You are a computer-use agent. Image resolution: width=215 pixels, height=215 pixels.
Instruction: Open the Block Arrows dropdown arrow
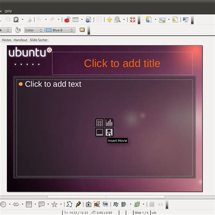pos(22,205)
